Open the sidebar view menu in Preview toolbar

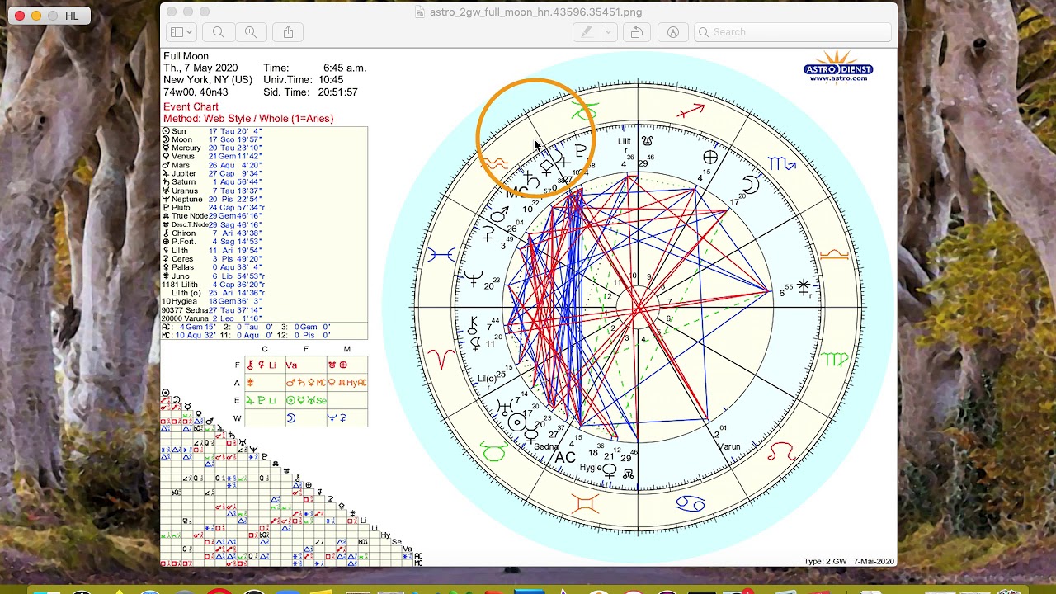pyautogui.click(x=181, y=32)
